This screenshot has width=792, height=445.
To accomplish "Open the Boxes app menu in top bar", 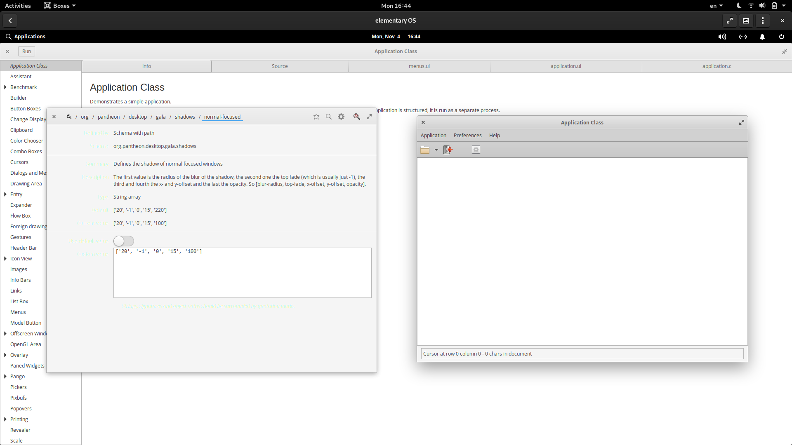I will [60, 6].
